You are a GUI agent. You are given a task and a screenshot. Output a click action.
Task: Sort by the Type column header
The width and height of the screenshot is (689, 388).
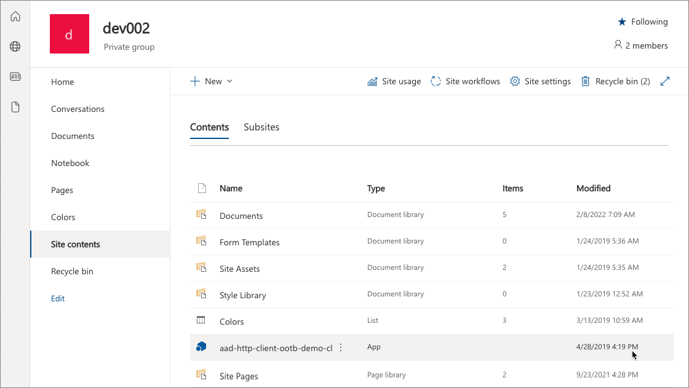(376, 189)
